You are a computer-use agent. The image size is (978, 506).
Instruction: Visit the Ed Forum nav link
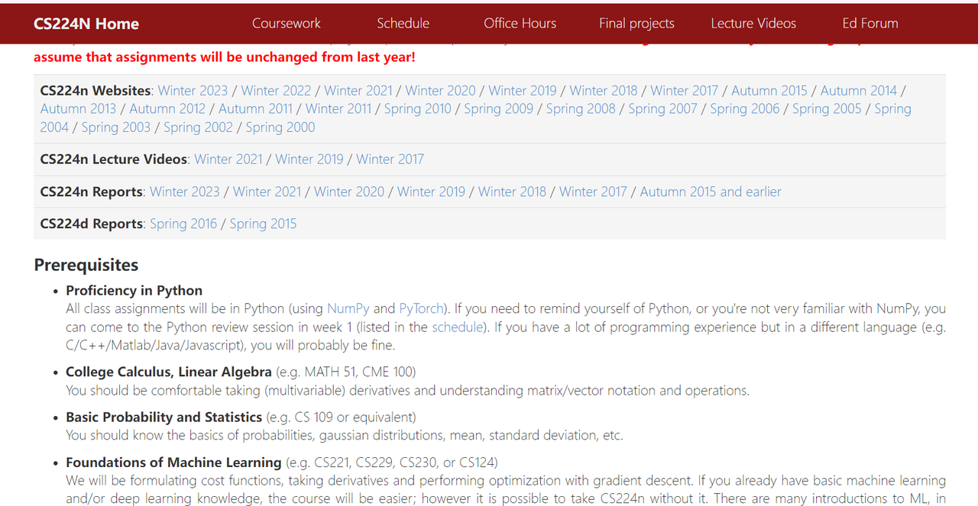[870, 24]
